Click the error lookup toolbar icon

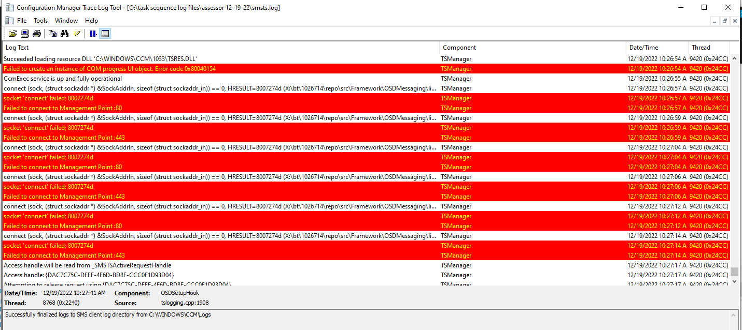coord(77,33)
